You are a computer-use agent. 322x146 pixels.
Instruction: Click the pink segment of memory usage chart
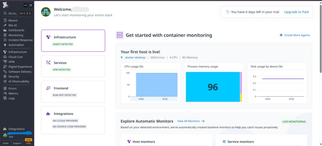241,83
